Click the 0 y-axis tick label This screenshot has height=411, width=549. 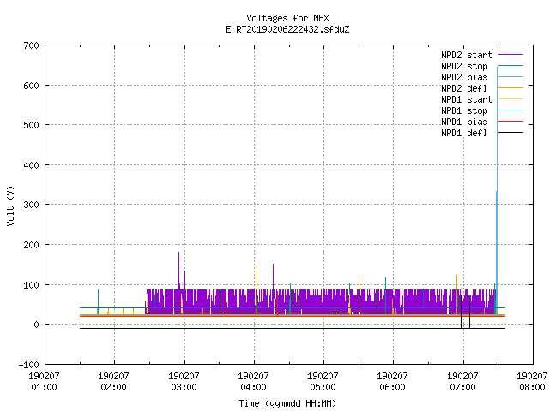pyautogui.click(x=36, y=325)
